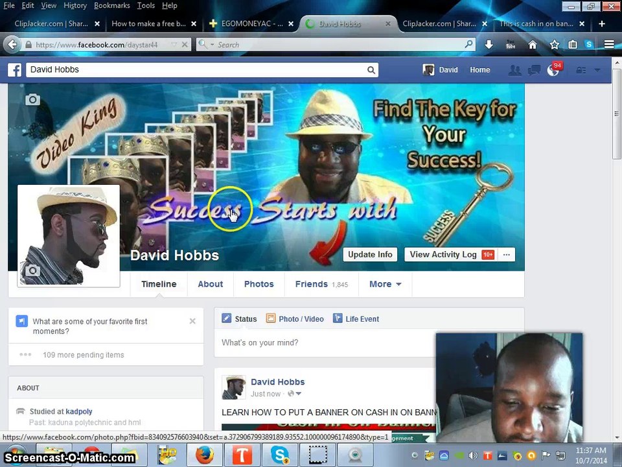Viewport: 622px width, 467px height.
Task: Click the YouTube toolbar icon in Firefox
Action: tap(511, 45)
